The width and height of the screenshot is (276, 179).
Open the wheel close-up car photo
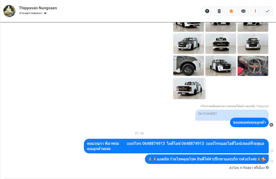pyautogui.click(x=189, y=66)
